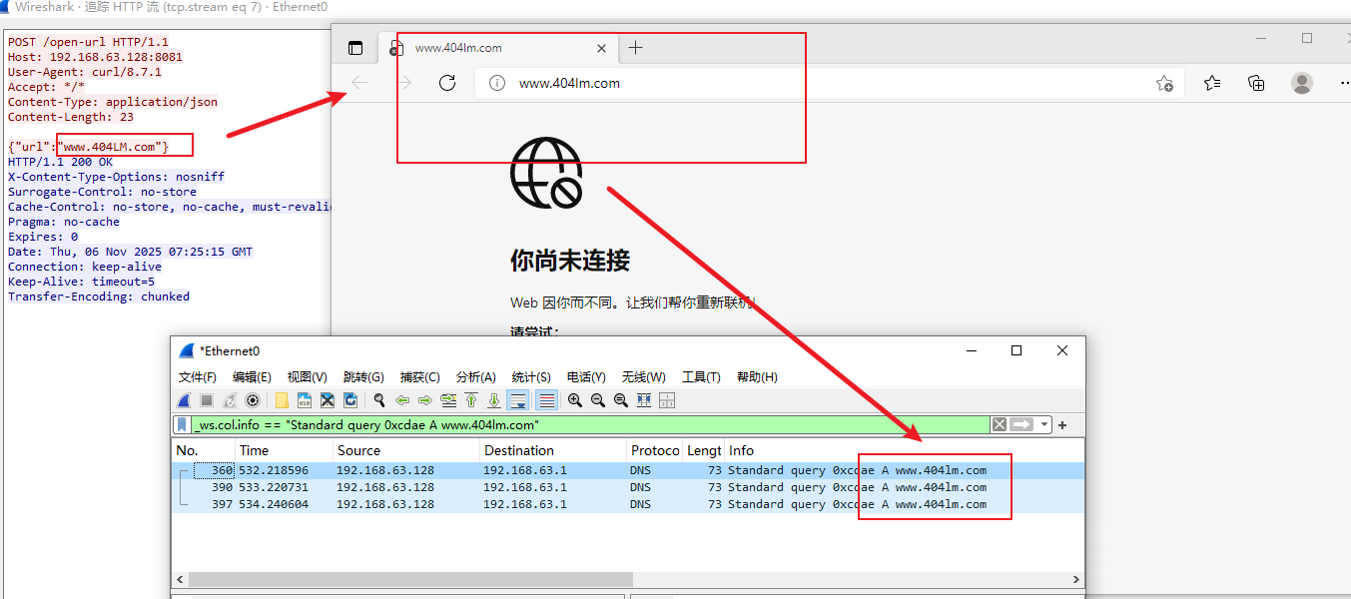1351x599 pixels.
Task: Open Find Packet magnifier icon
Action: (x=379, y=400)
